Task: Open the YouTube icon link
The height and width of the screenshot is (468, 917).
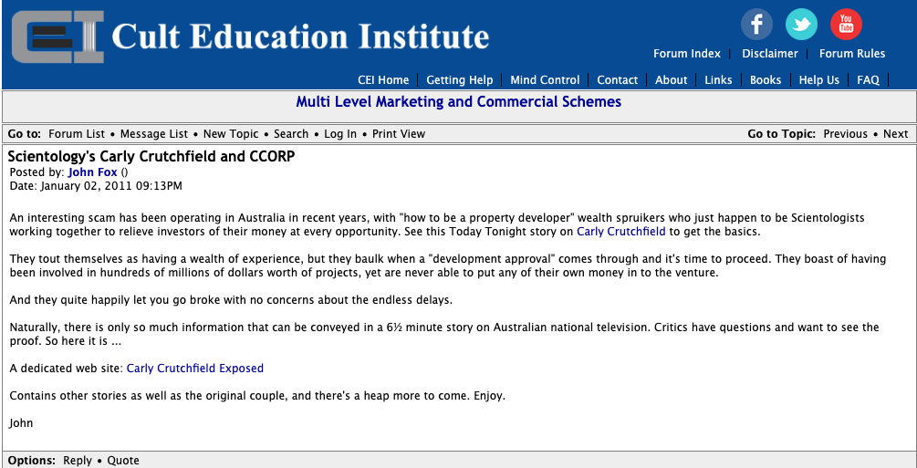Action: tap(846, 25)
